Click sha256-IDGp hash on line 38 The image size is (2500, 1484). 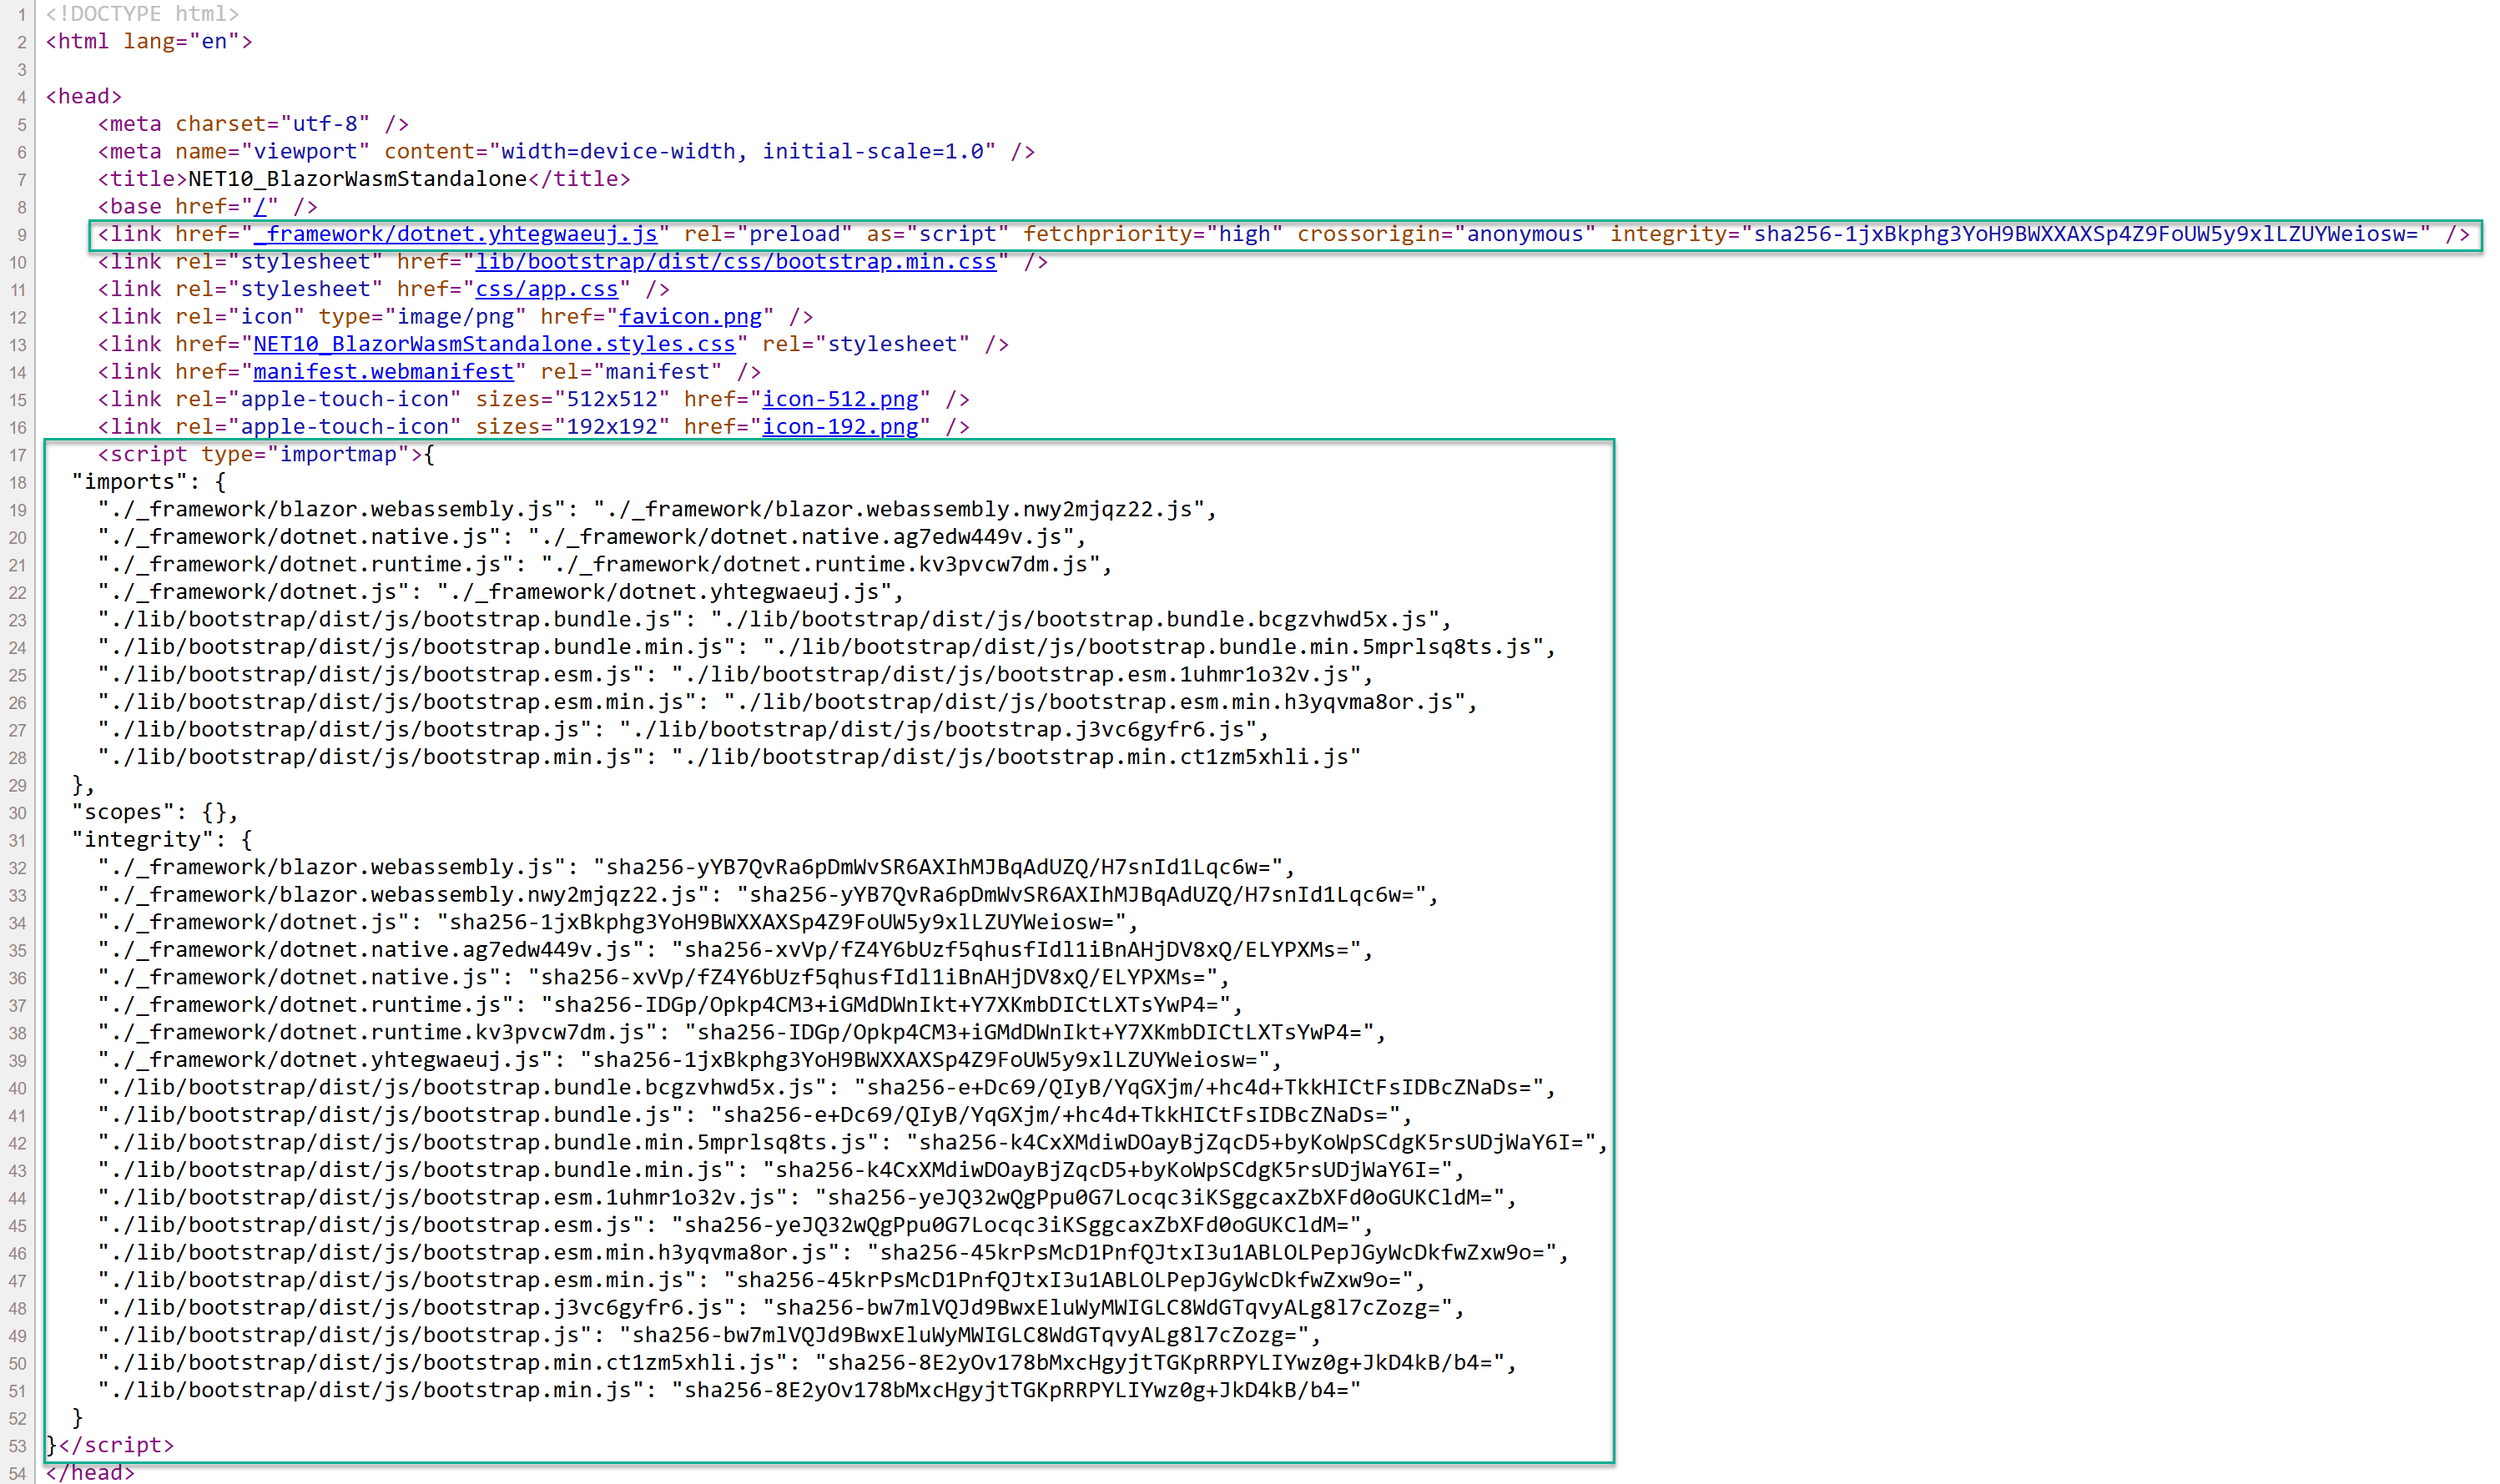[x=1029, y=1032]
